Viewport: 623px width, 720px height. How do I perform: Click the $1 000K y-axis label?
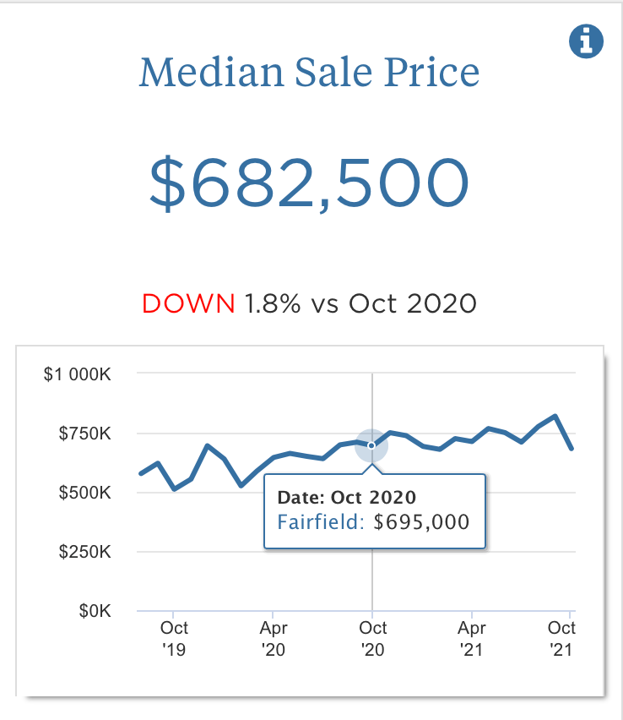pyautogui.click(x=78, y=374)
